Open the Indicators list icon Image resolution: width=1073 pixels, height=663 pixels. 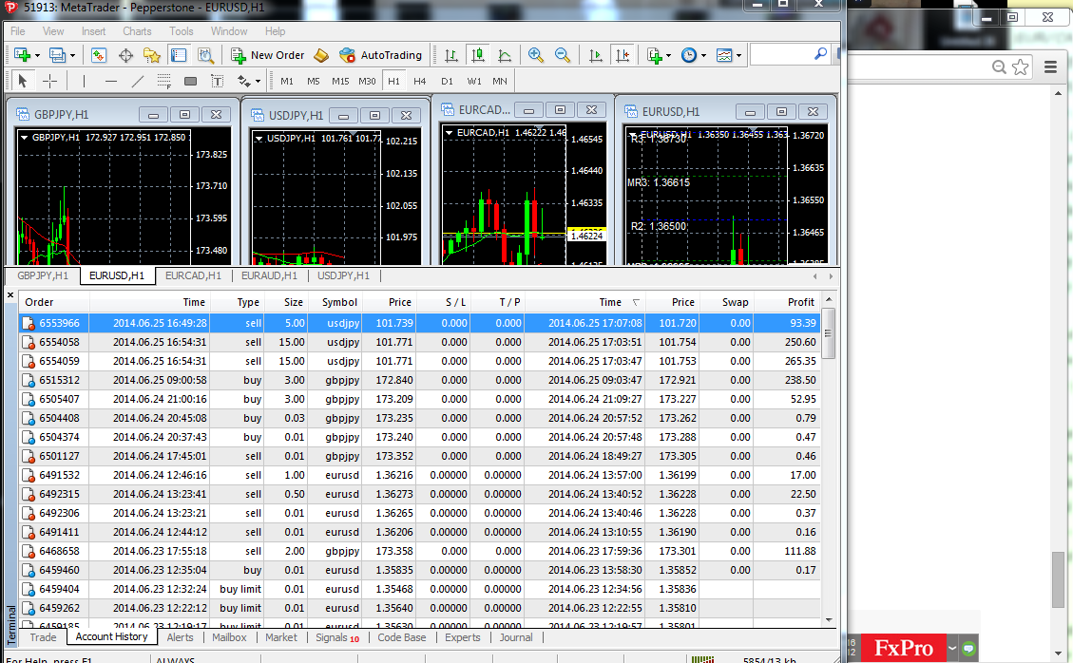pyautogui.click(x=654, y=55)
